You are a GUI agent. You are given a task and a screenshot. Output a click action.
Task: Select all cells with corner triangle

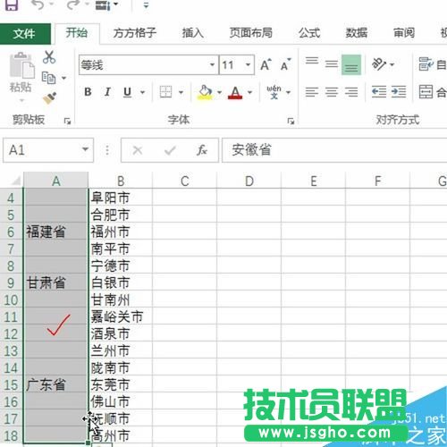click(15, 181)
